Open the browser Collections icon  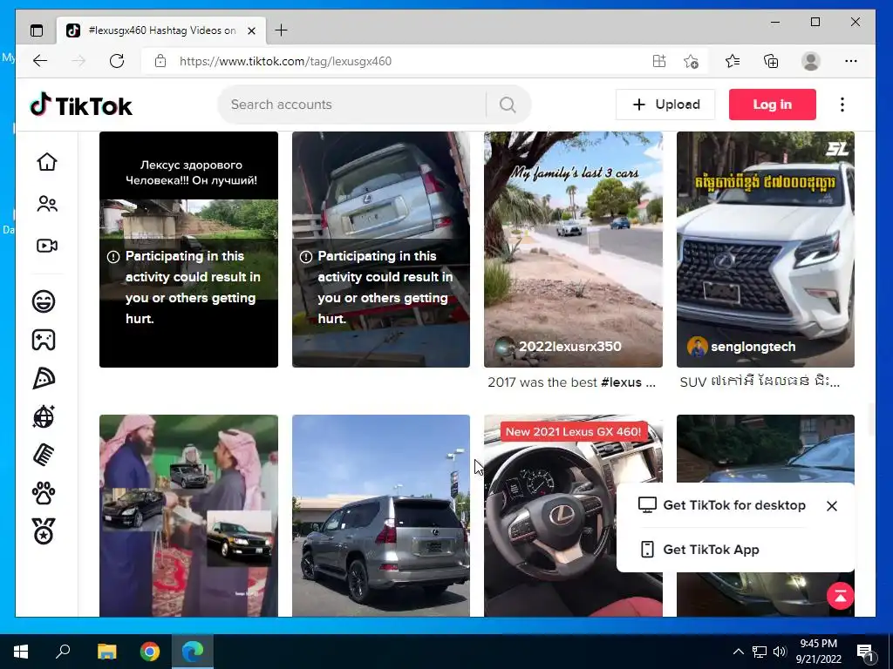[x=771, y=61]
